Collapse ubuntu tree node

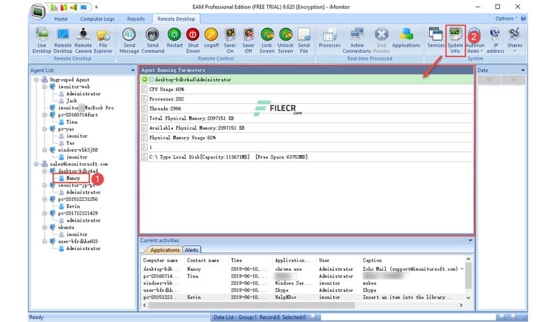45,228
